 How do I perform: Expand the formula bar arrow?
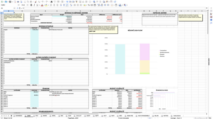[207, 8]
